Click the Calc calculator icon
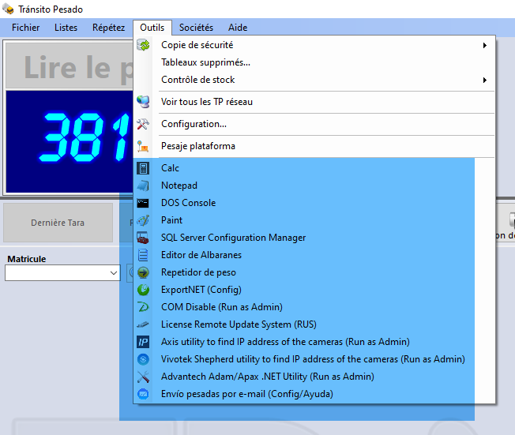515x435 pixels. point(143,168)
